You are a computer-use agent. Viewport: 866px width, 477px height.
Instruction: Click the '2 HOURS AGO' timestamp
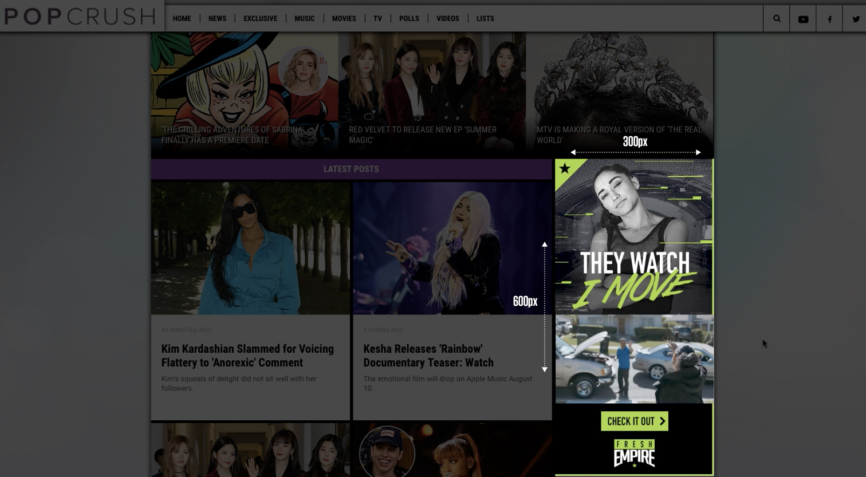point(383,330)
